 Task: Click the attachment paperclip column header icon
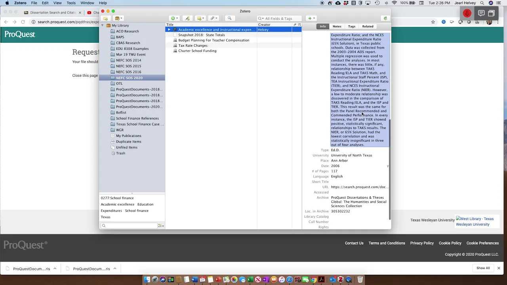tap(295, 25)
